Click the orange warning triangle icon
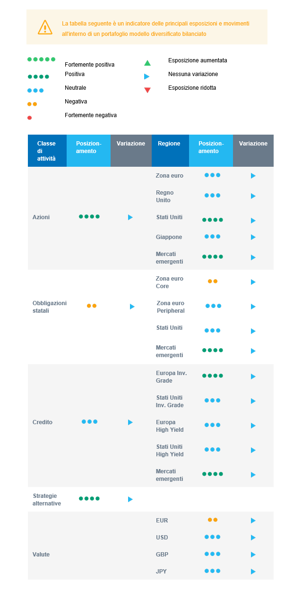Viewport: 302px width, 607px height. (x=45, y=27)
